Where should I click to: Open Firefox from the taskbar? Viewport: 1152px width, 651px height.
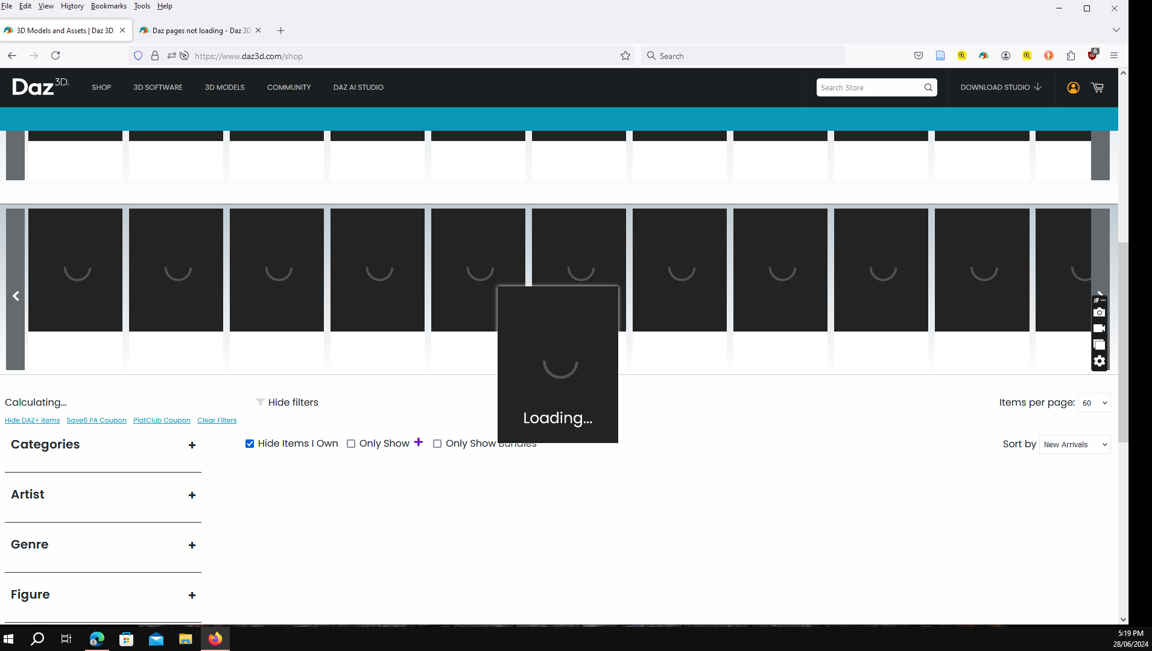[215, 639]
